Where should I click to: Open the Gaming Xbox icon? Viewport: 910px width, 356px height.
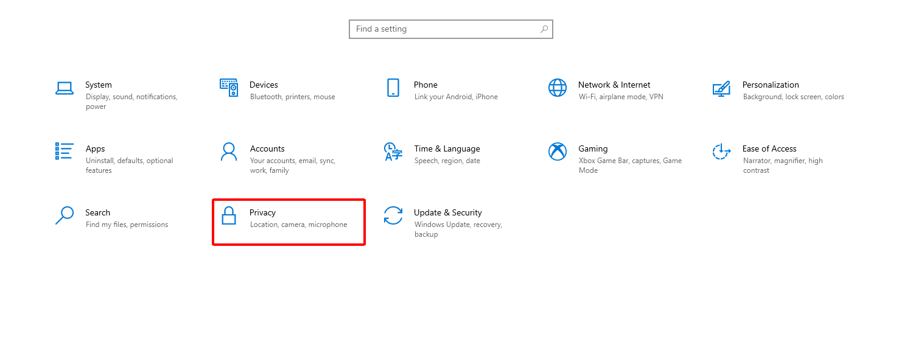[x=558, y=152]
